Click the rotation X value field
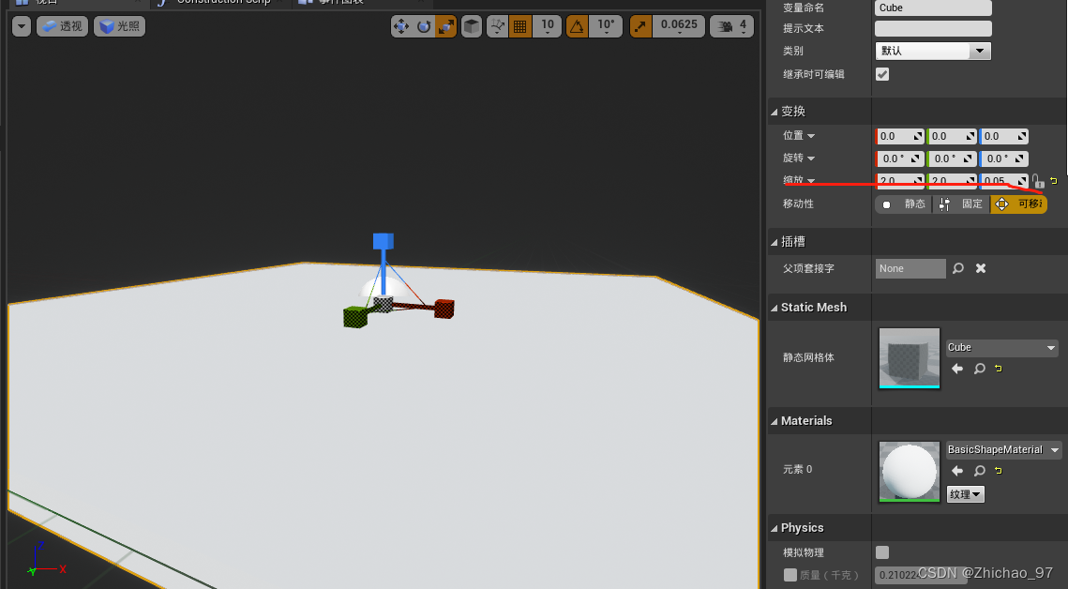The height and width of the screenshot is (589, 1068). (x=900, y=159)
